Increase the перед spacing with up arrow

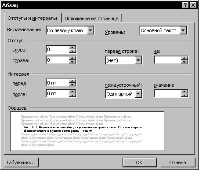72,81
